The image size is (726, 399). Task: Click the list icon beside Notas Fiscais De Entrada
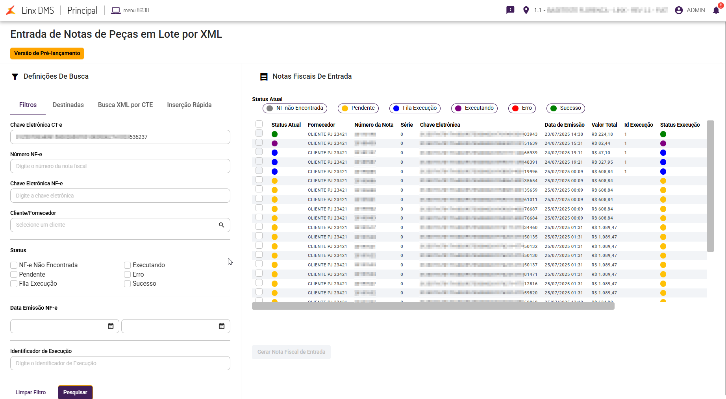tap(264, 77)
